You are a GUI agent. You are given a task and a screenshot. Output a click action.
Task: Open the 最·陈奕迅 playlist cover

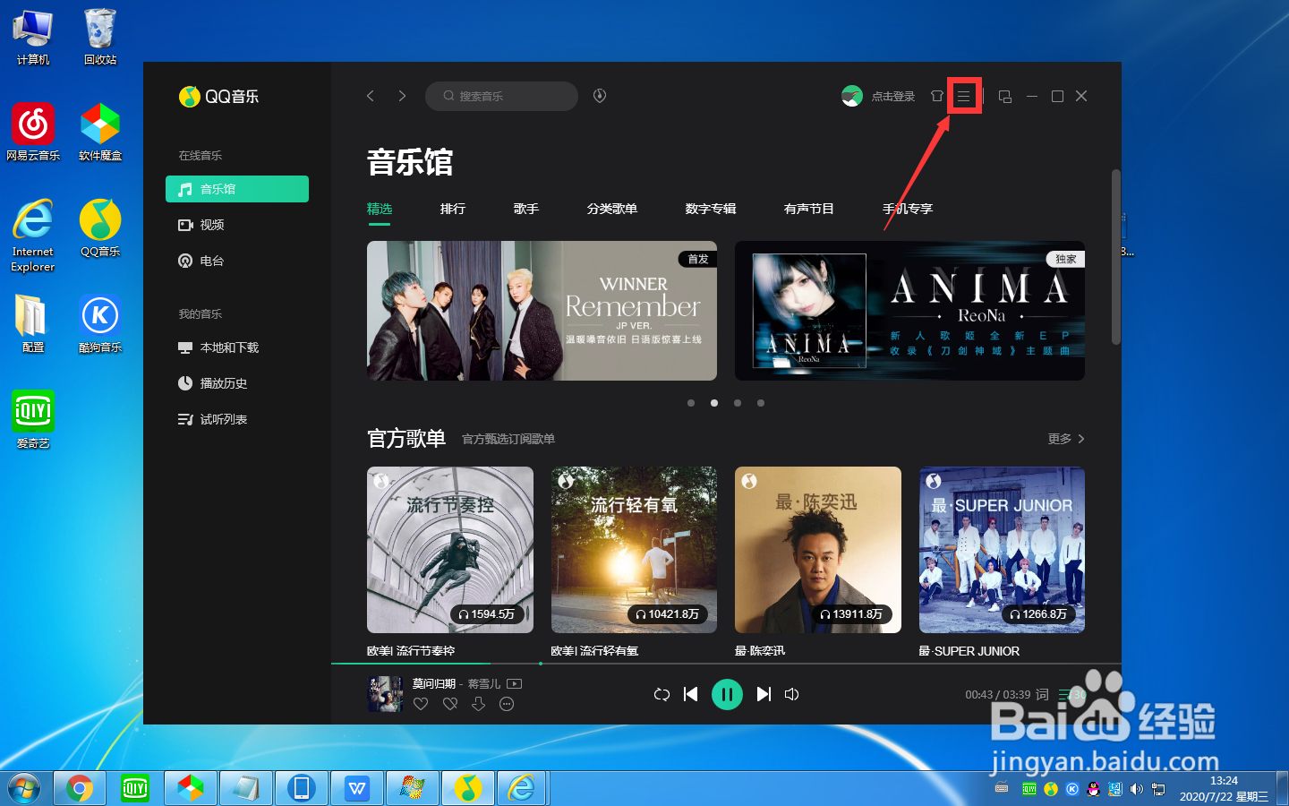818,550
